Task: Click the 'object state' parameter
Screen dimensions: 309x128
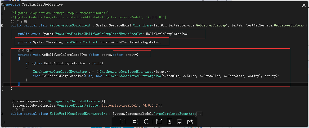Action: coord(100,55)
